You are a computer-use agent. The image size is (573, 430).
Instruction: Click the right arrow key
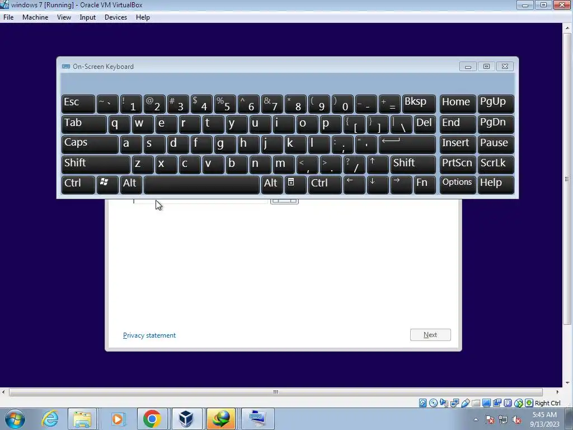(401, 184)
